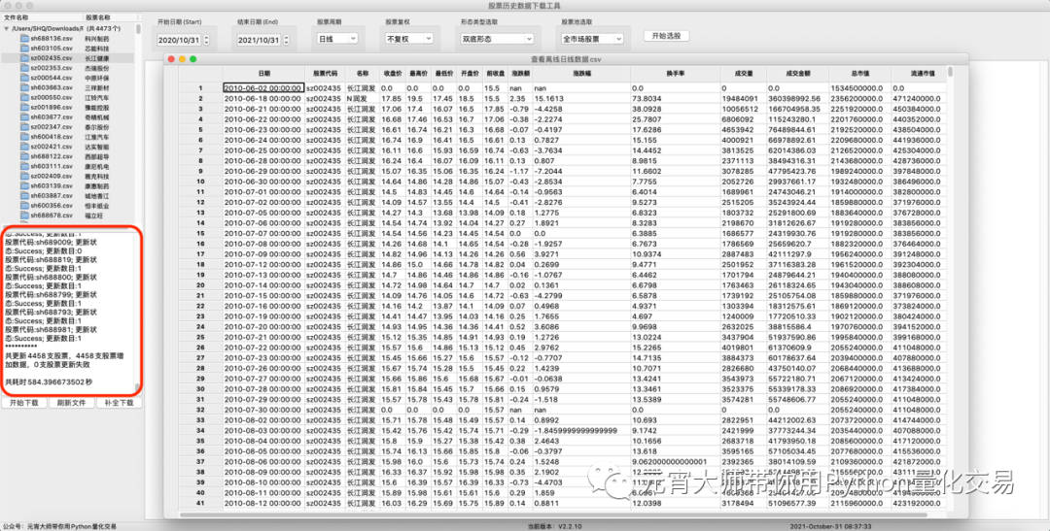Viewport: 1050px width, 531px height.
Task: Click the end date stepper arrows
Action: (285, 40)
